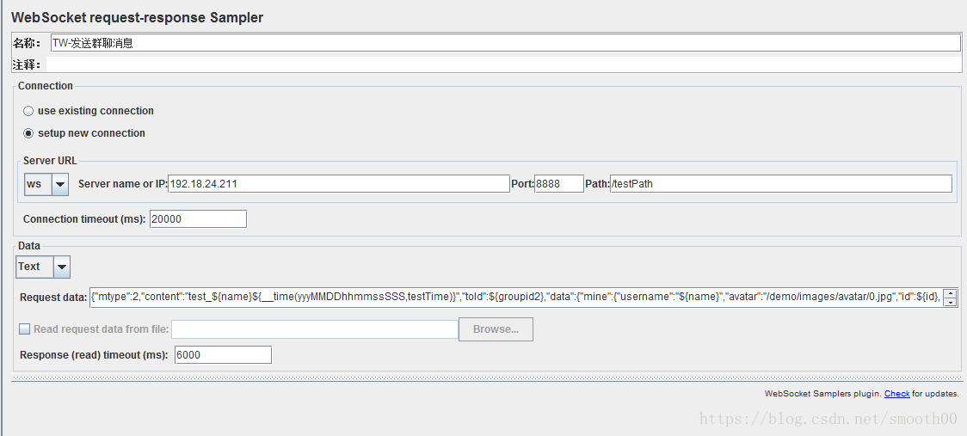Click the Request data text area
The image size is (967, 436).
pyautogui.click(x=517, y=298)
